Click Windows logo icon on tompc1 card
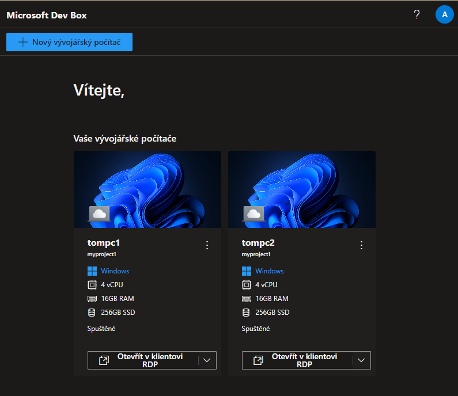The image size is (458, 396). coord(92,271)
